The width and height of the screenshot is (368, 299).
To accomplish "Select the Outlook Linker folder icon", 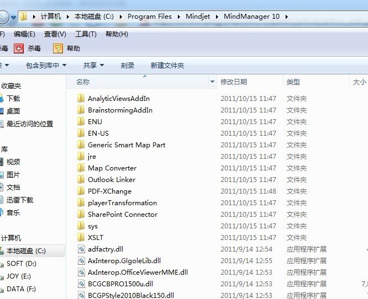I will tap(81, 179).
